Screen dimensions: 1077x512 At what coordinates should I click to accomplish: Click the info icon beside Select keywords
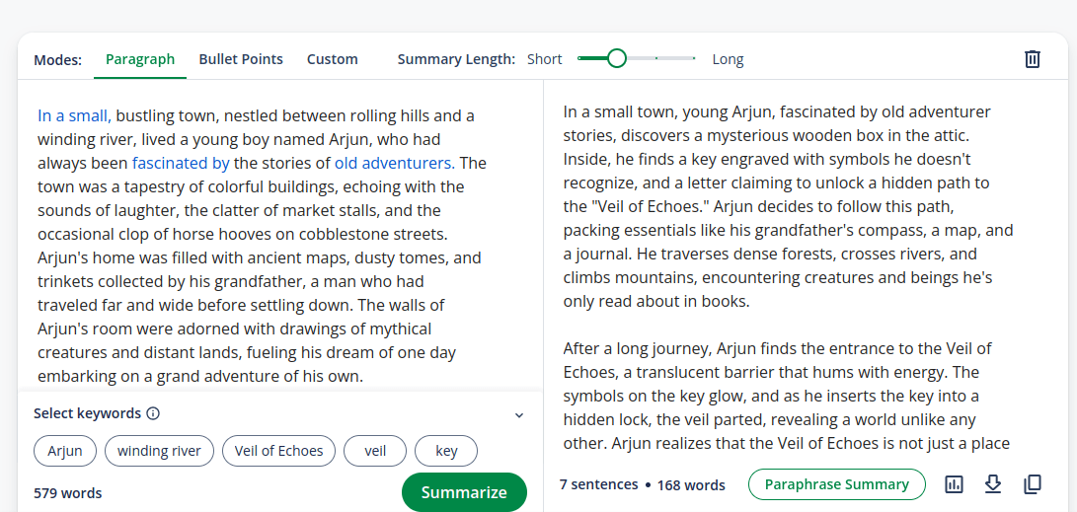pos(153,414)
